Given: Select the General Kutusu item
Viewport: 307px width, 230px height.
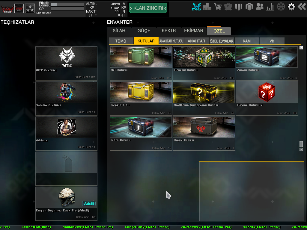Looking at the screenshot, I should (x=204, y=63).
